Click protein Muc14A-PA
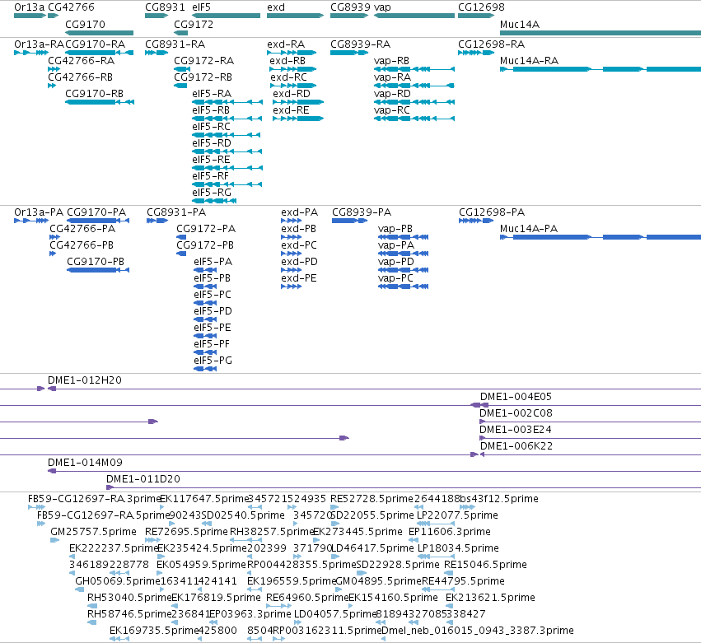Image resolution: width=701 pixels, height=643 pixels. coord(601,237)
